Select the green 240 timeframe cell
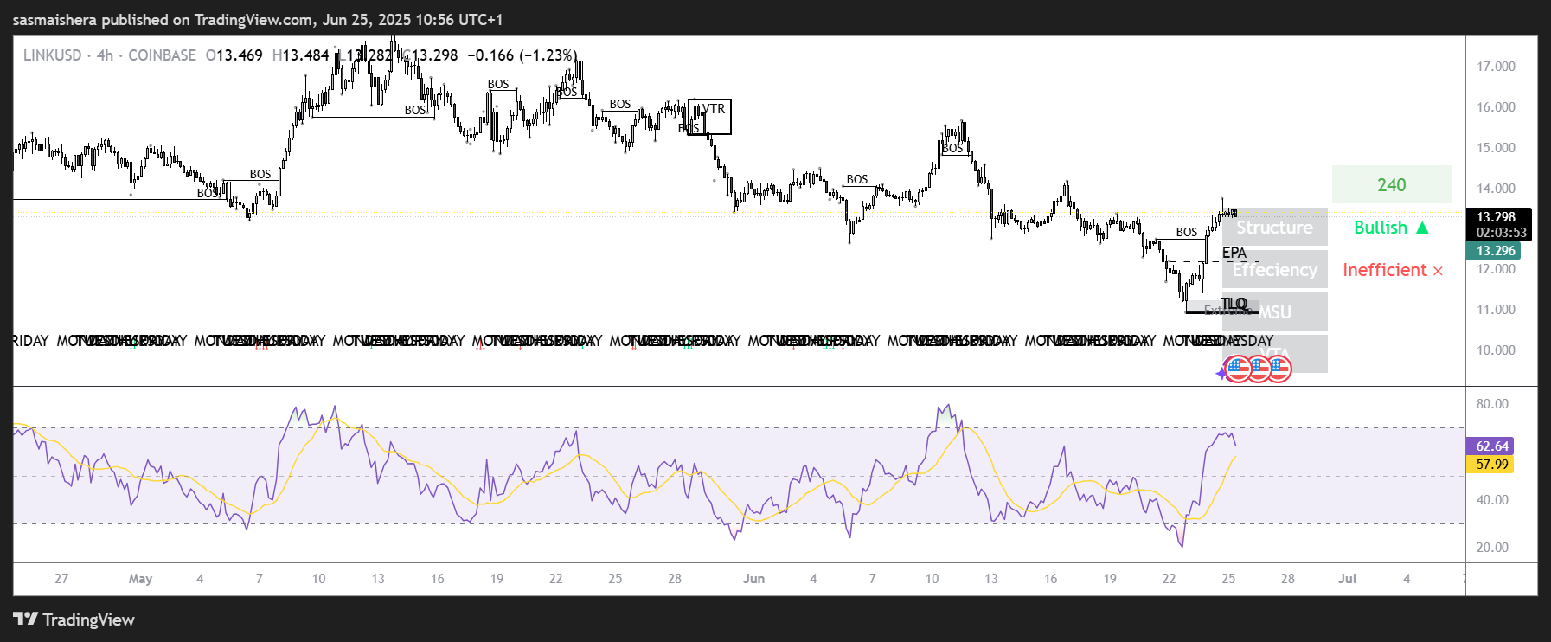Screen dimensions: 1551x642 (1391, 185)
